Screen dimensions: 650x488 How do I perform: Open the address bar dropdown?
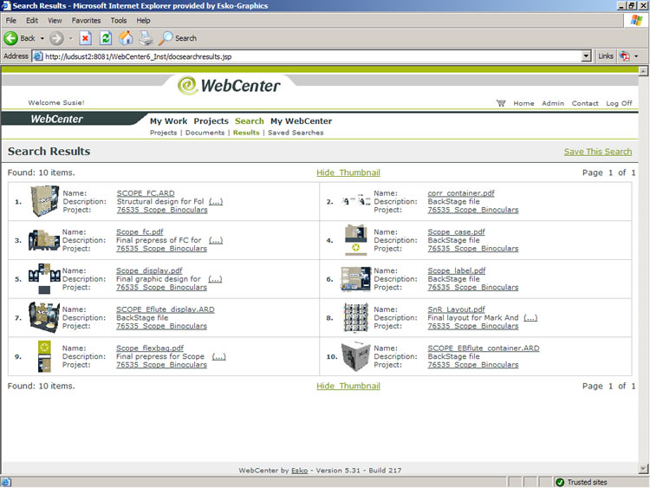pos(586,56)
